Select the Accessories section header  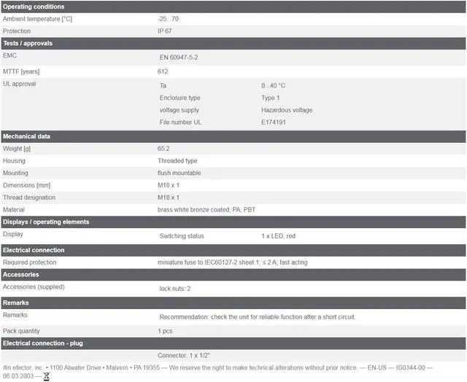coord(21,275)
